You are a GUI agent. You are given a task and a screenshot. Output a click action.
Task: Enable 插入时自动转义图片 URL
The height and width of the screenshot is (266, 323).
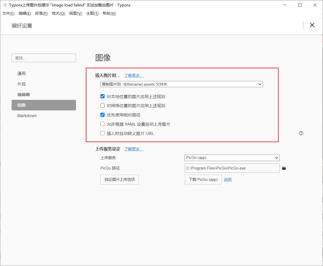[x=103, y=133]
